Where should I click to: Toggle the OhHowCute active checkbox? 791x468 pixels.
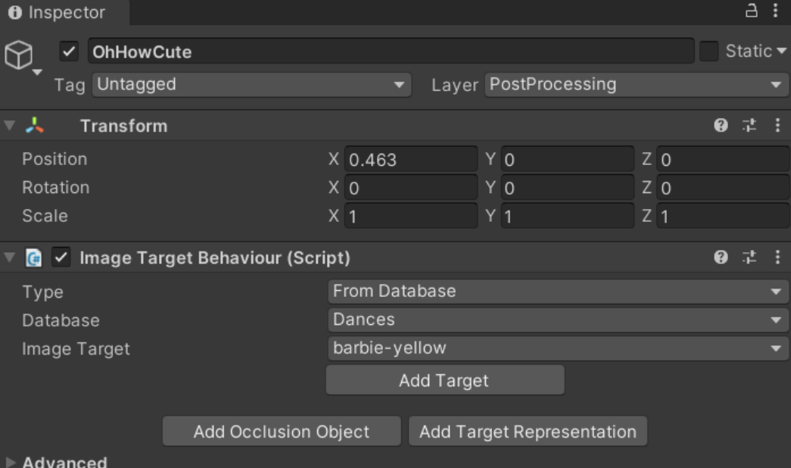pyautogui.click(x=69, y=52)
